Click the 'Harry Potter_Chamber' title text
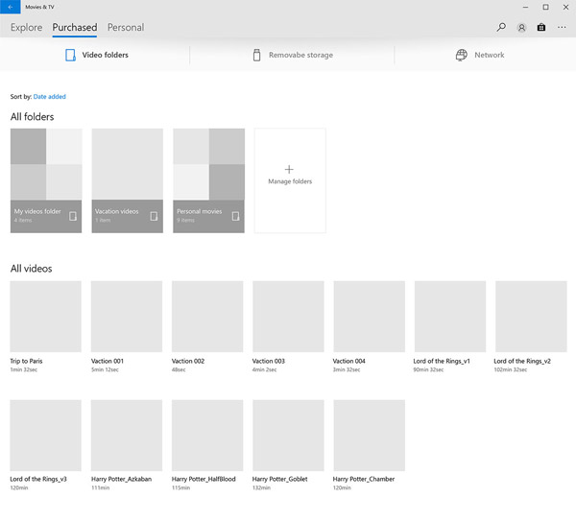The image size is (576, 523). [x=364, y=479]
